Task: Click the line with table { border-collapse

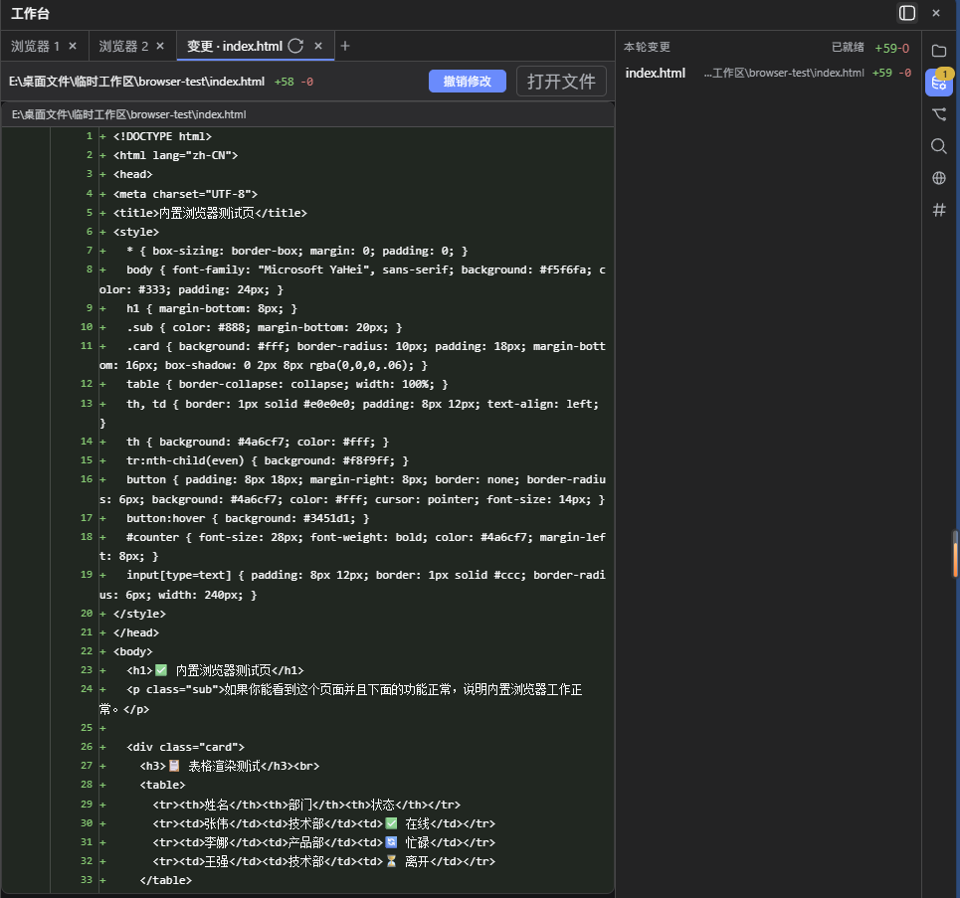Action: 288,385
